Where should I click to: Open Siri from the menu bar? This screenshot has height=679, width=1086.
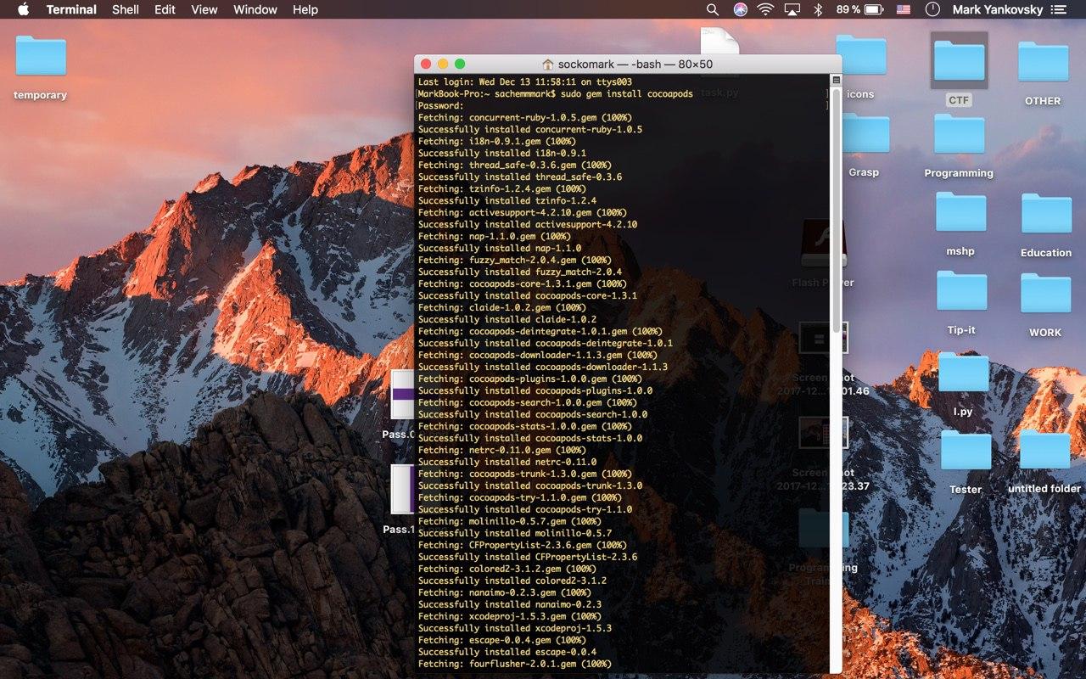739,9
